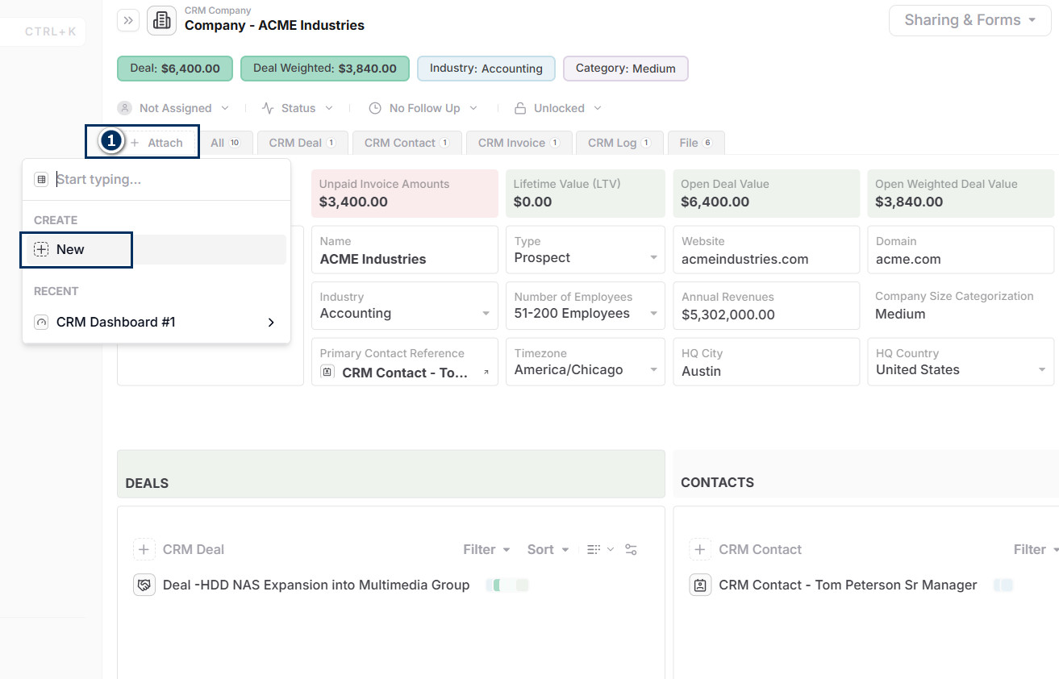Click the table icon in search box
This screenshot has width=1059, height=679.
41,180
